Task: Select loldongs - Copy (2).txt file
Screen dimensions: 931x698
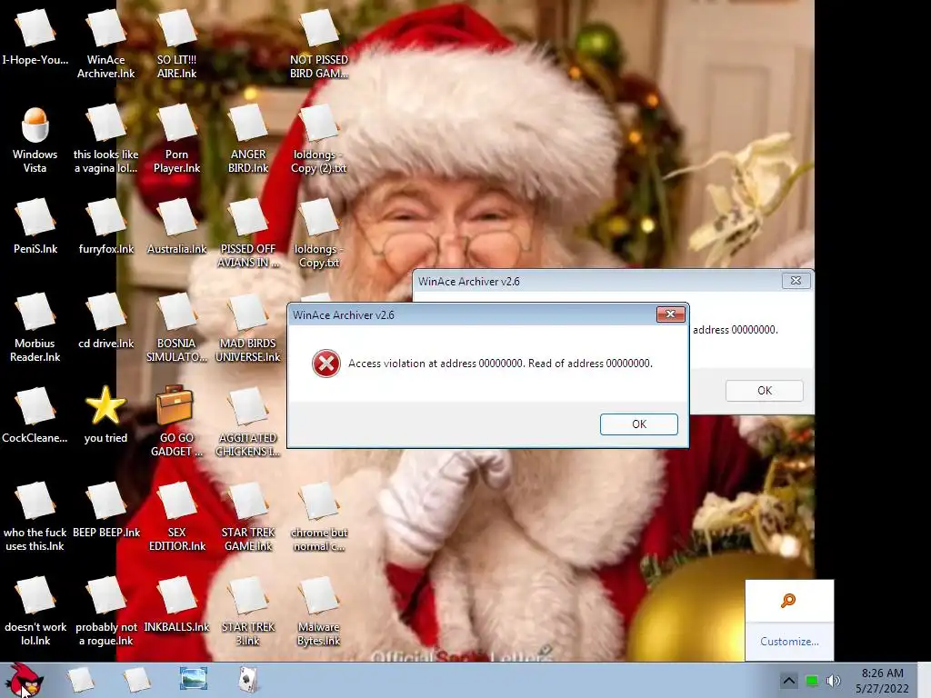Action: 319,139
